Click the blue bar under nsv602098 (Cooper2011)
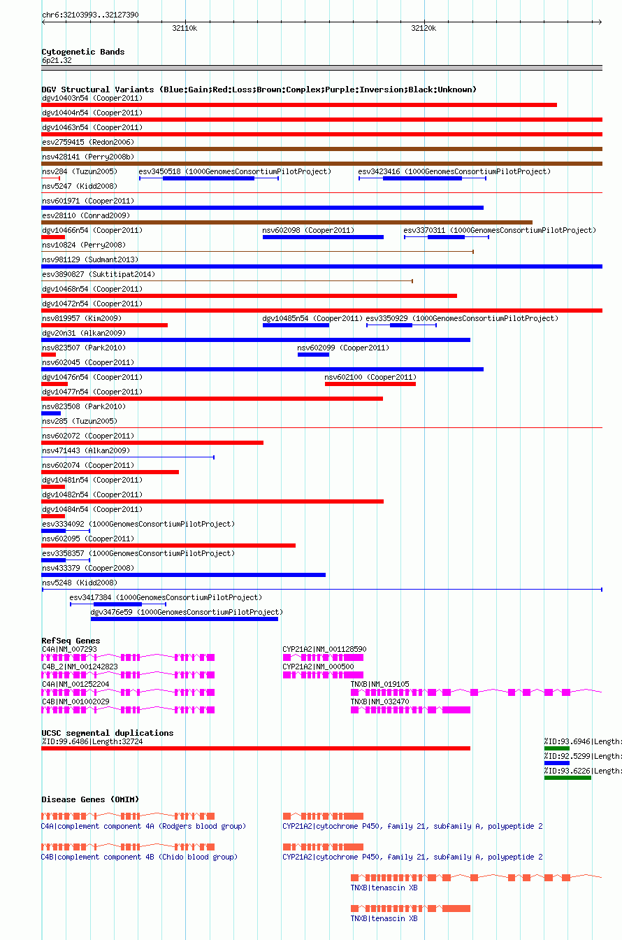The width and height of the screenshot is (622, 940). [x=323, y=237]
